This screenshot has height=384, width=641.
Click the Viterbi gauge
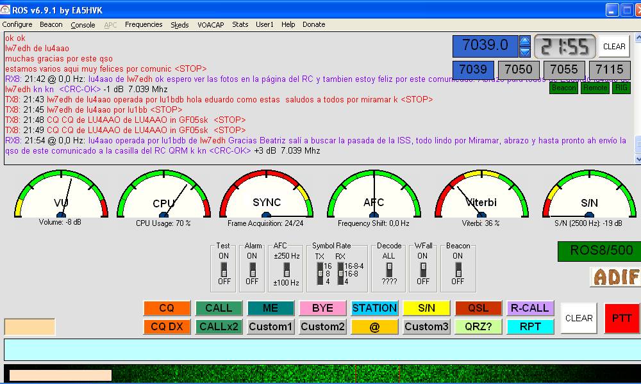(481, 194)
